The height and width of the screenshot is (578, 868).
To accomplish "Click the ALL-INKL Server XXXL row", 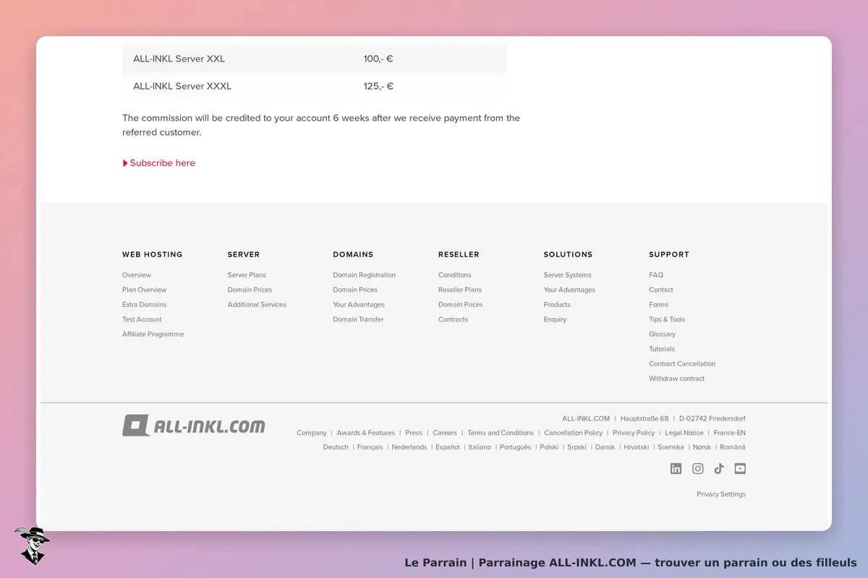I will click(314, 86).
